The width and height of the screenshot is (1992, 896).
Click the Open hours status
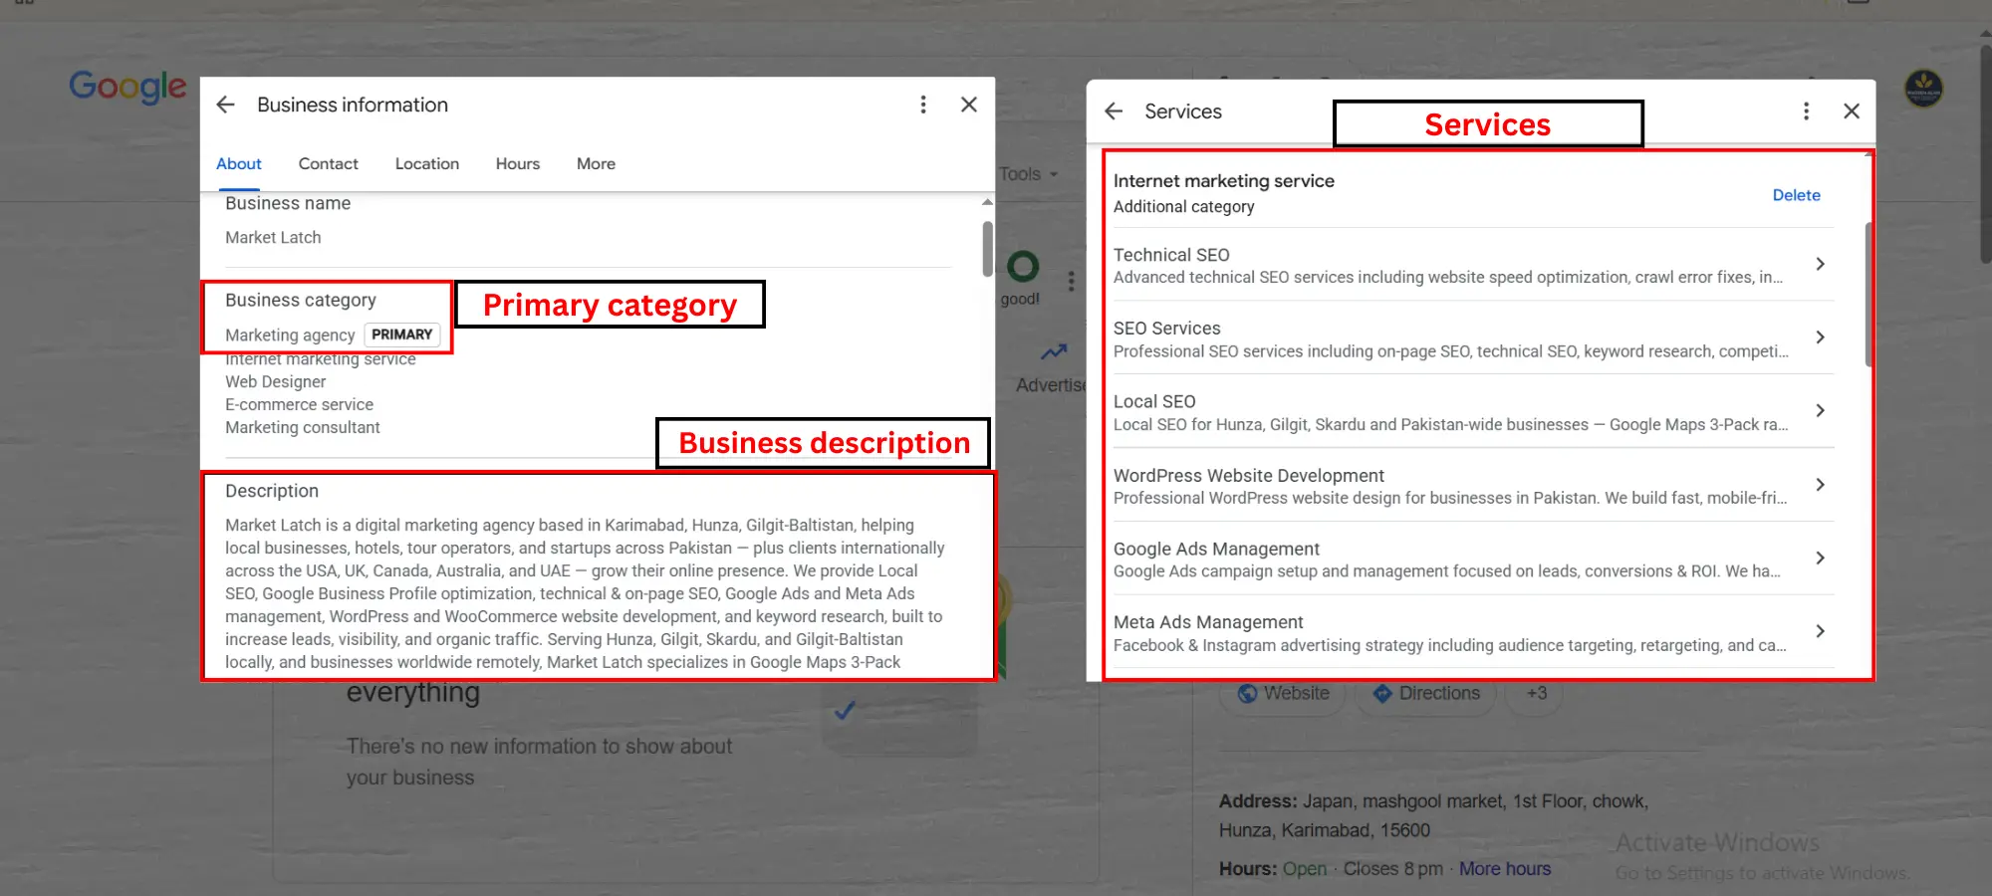point(1305,868)
